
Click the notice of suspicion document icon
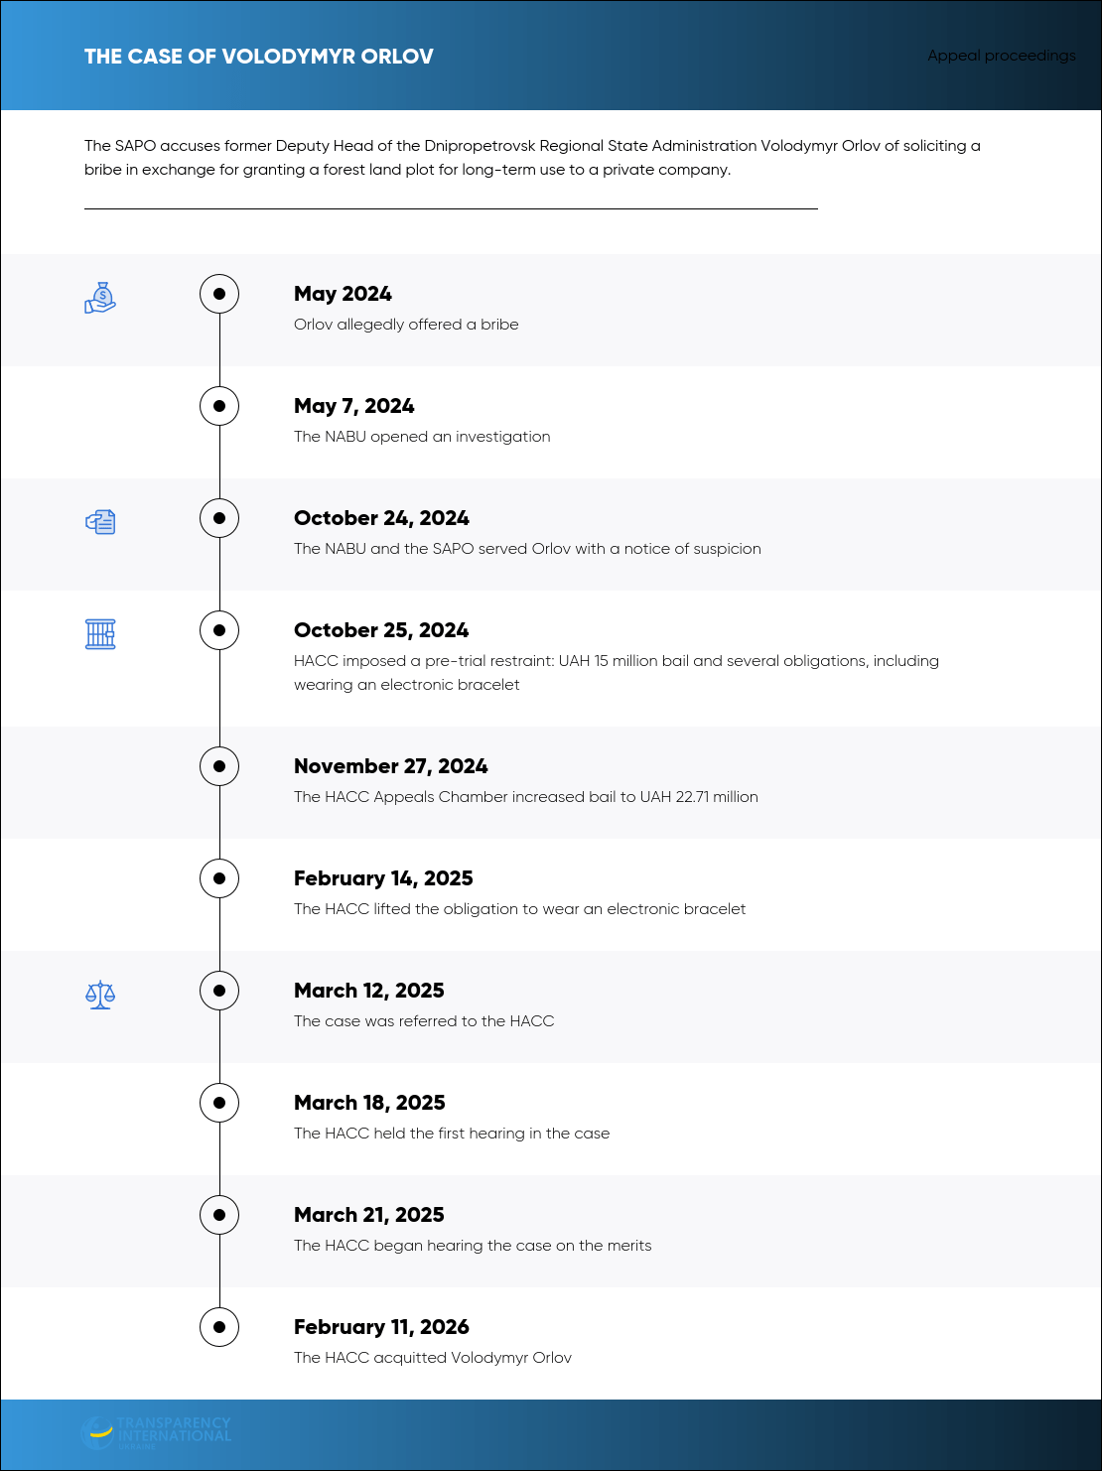pyautogui.click(x=100, y=522)
